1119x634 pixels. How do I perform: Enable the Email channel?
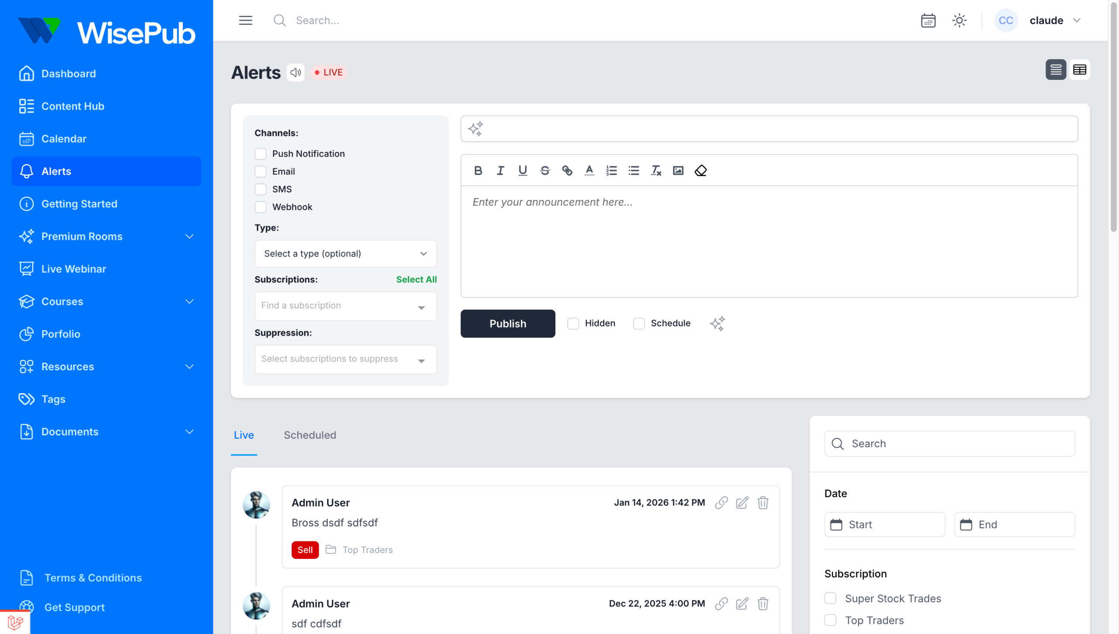point(261,171)
